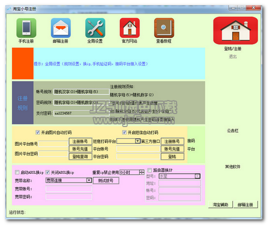Click the large 登陆/注册 house icon

(x=235, y=31)
